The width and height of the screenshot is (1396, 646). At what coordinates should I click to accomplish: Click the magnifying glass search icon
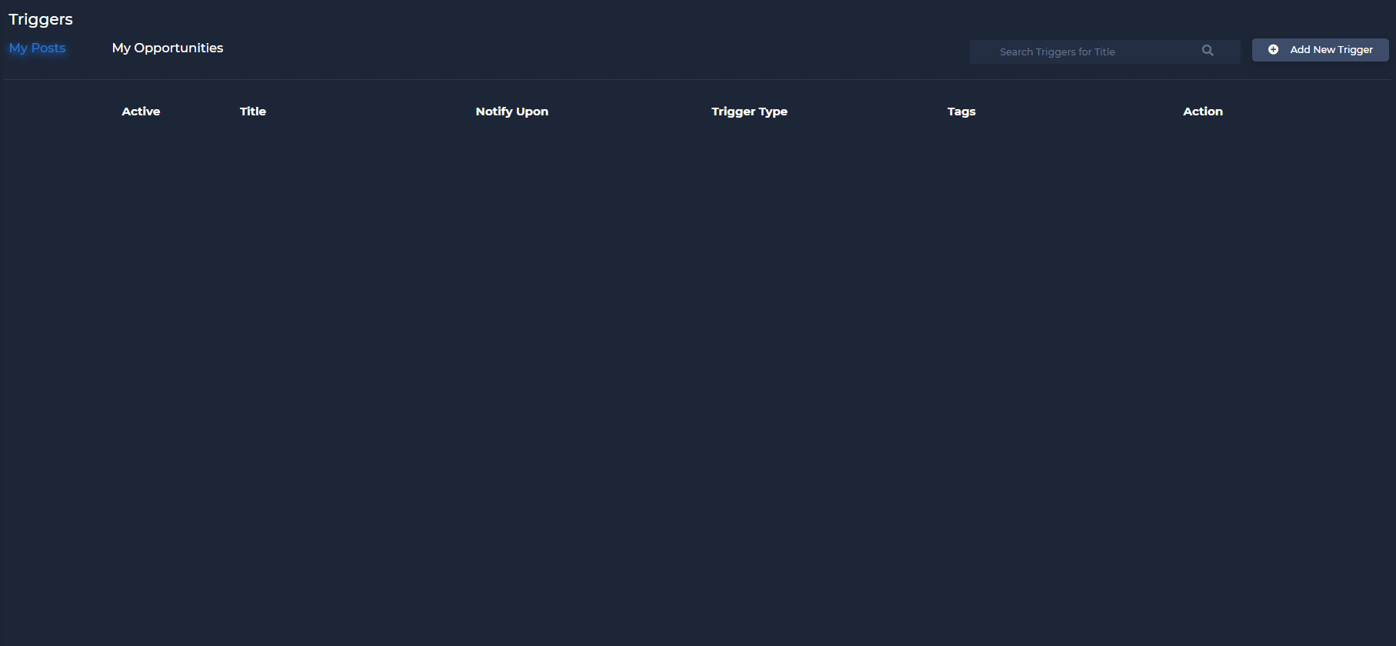(1208, 51)
